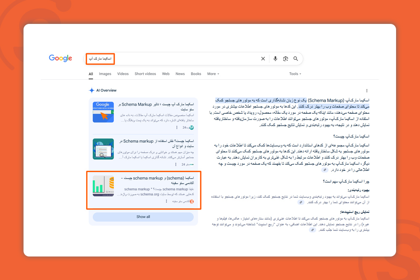
Task: Click subheading 'بهبود رتبه‌بندی:'
Action: 358,190
